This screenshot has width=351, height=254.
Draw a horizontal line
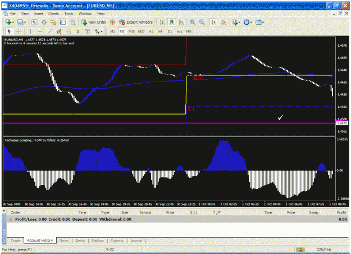point(40,31)
